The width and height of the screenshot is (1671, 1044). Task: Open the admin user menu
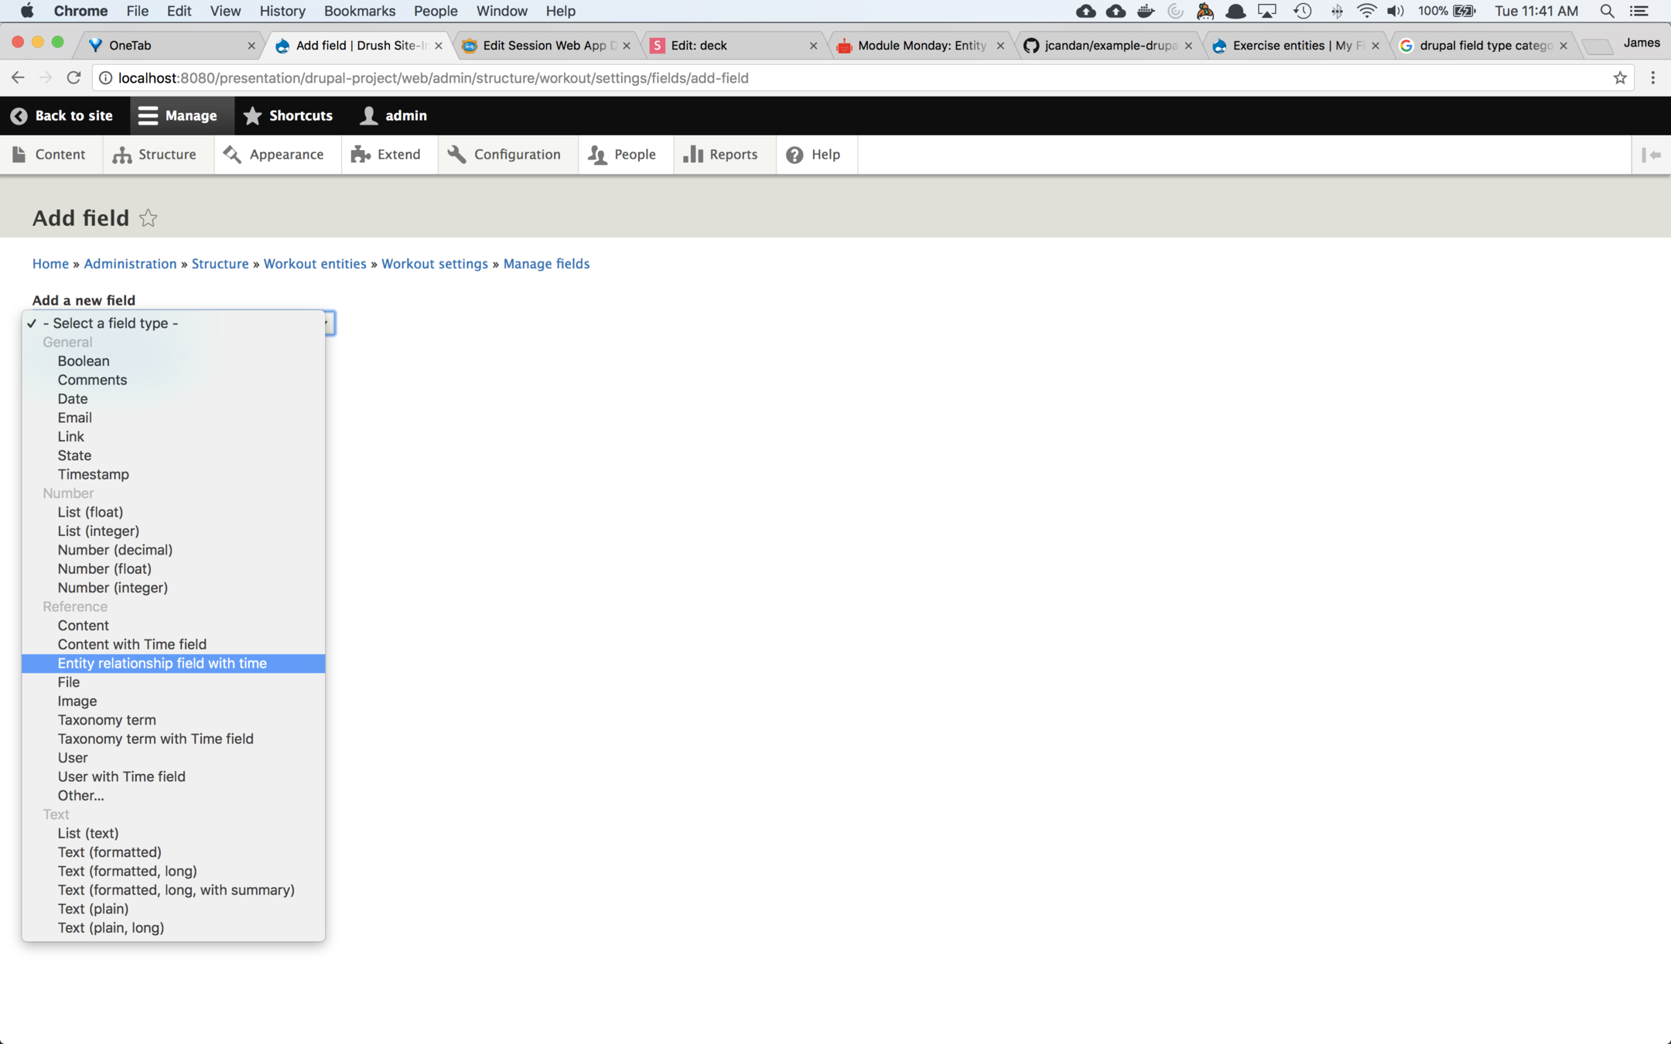[394, 116]
